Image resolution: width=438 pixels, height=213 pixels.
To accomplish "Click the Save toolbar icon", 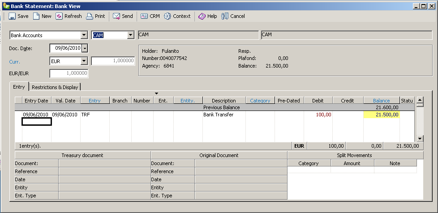I will click(x=13, y=16).
